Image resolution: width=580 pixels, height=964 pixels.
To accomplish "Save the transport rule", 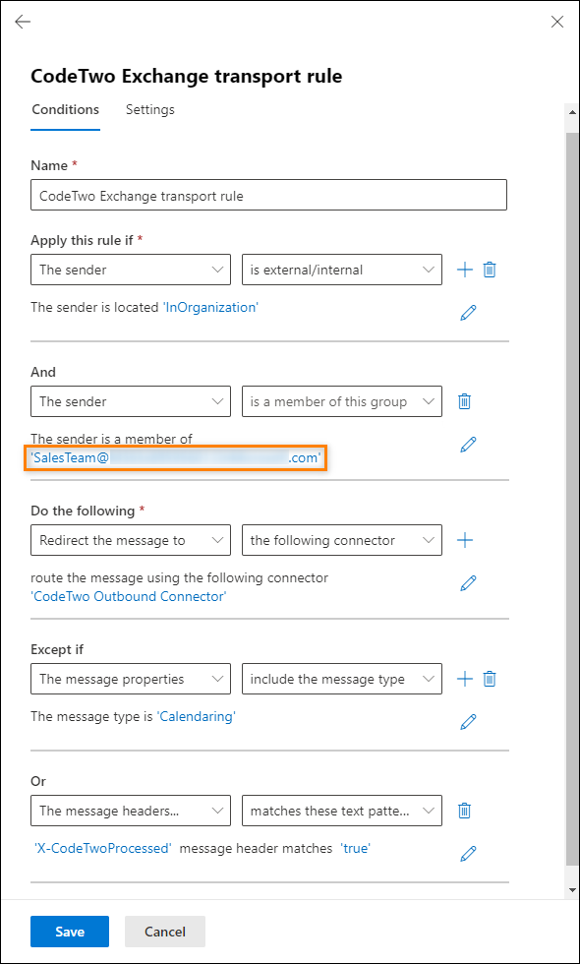I will pos(70,932).
